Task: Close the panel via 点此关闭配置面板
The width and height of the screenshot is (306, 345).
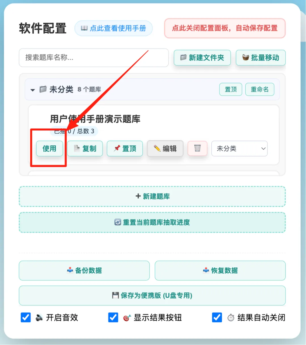Action: (225, 28)
